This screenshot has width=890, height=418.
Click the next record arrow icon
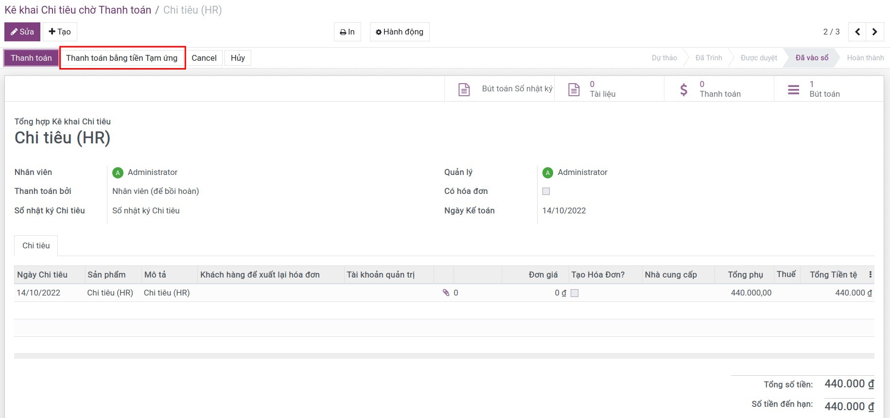874,32
